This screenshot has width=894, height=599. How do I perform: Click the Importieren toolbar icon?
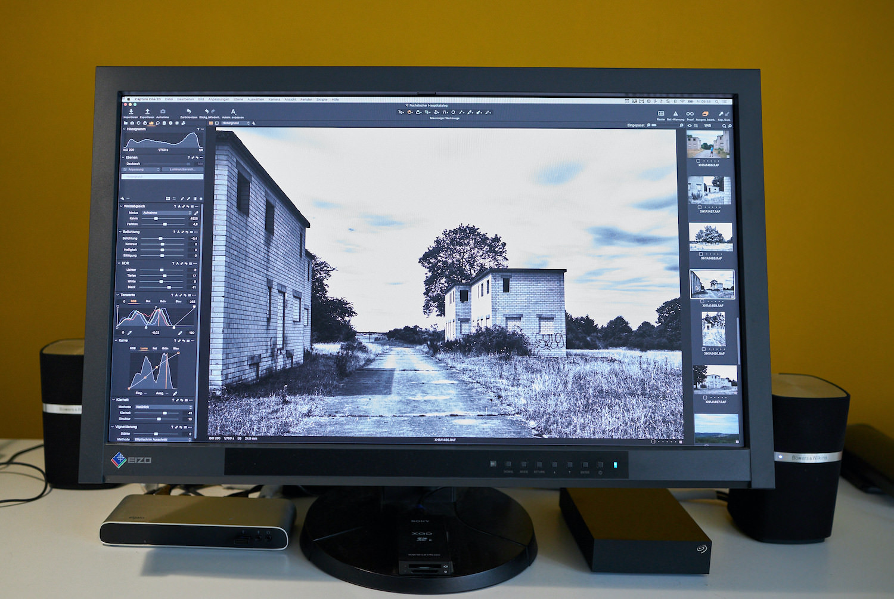[131, 112]
